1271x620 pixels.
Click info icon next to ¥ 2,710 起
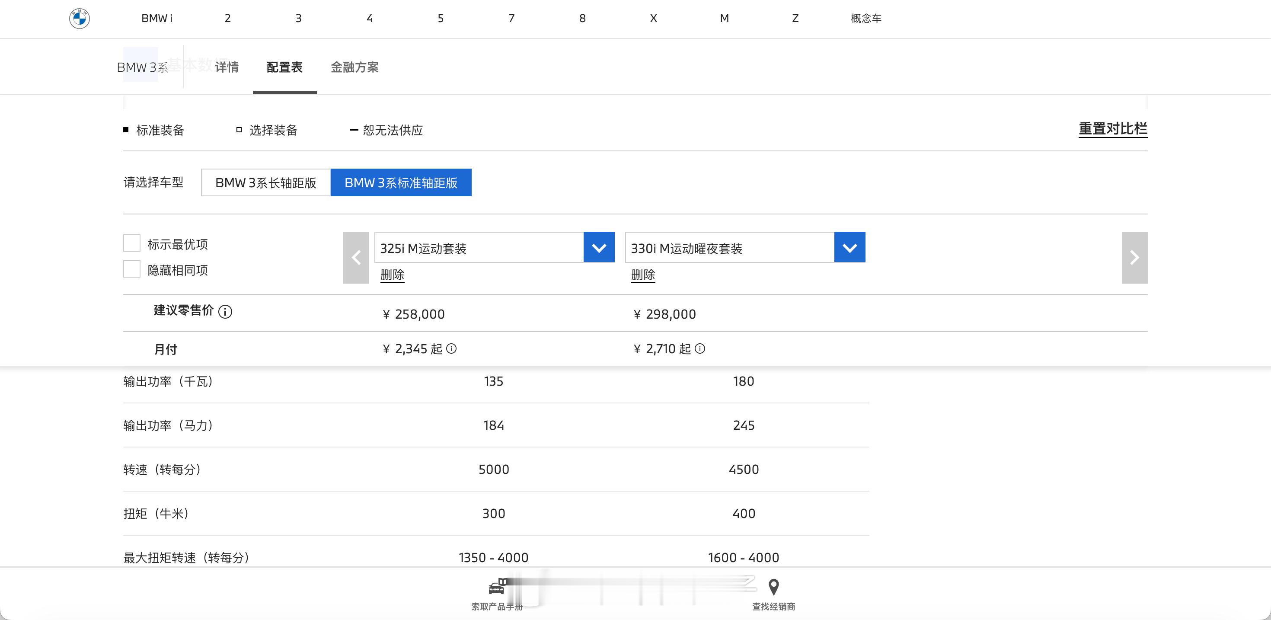click(x=699, y=349)
